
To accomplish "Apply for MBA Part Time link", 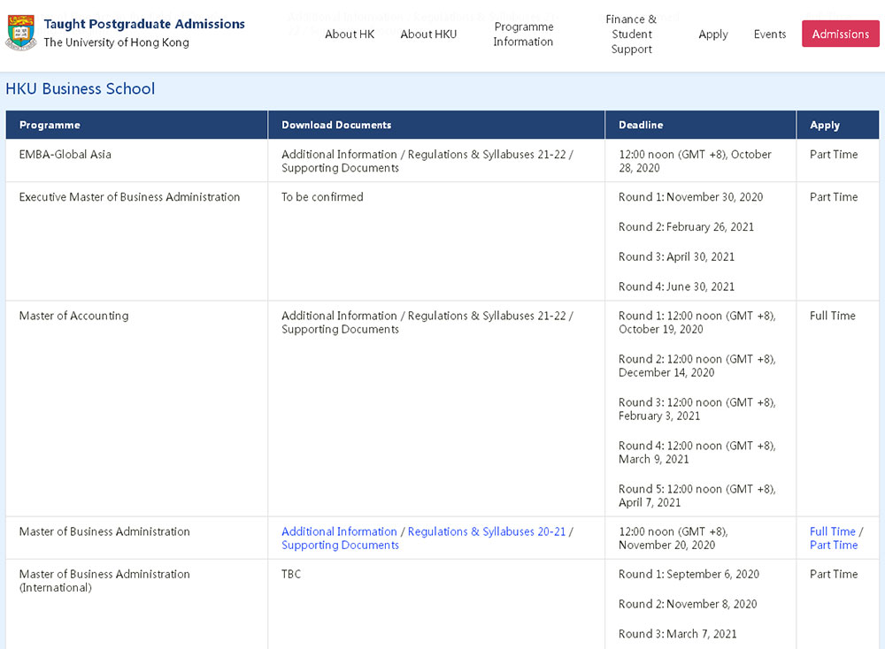I will point(834,546).
